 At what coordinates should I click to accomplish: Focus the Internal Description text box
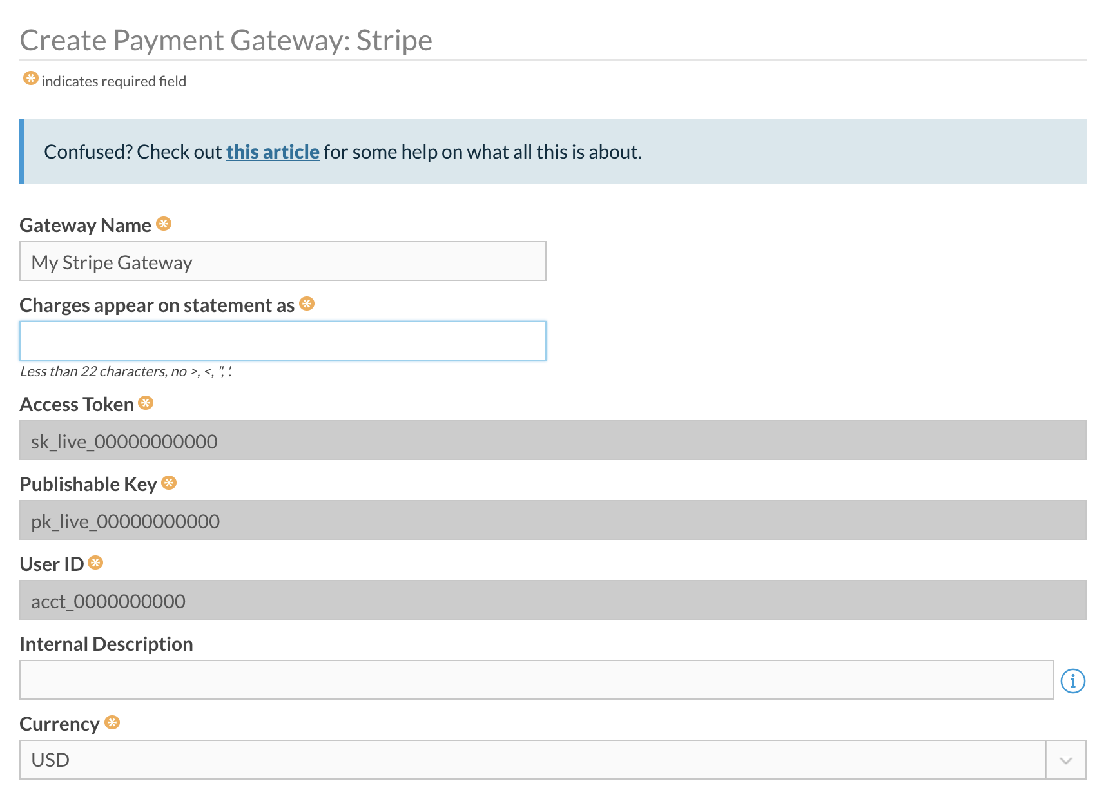[x=535, y=680]
